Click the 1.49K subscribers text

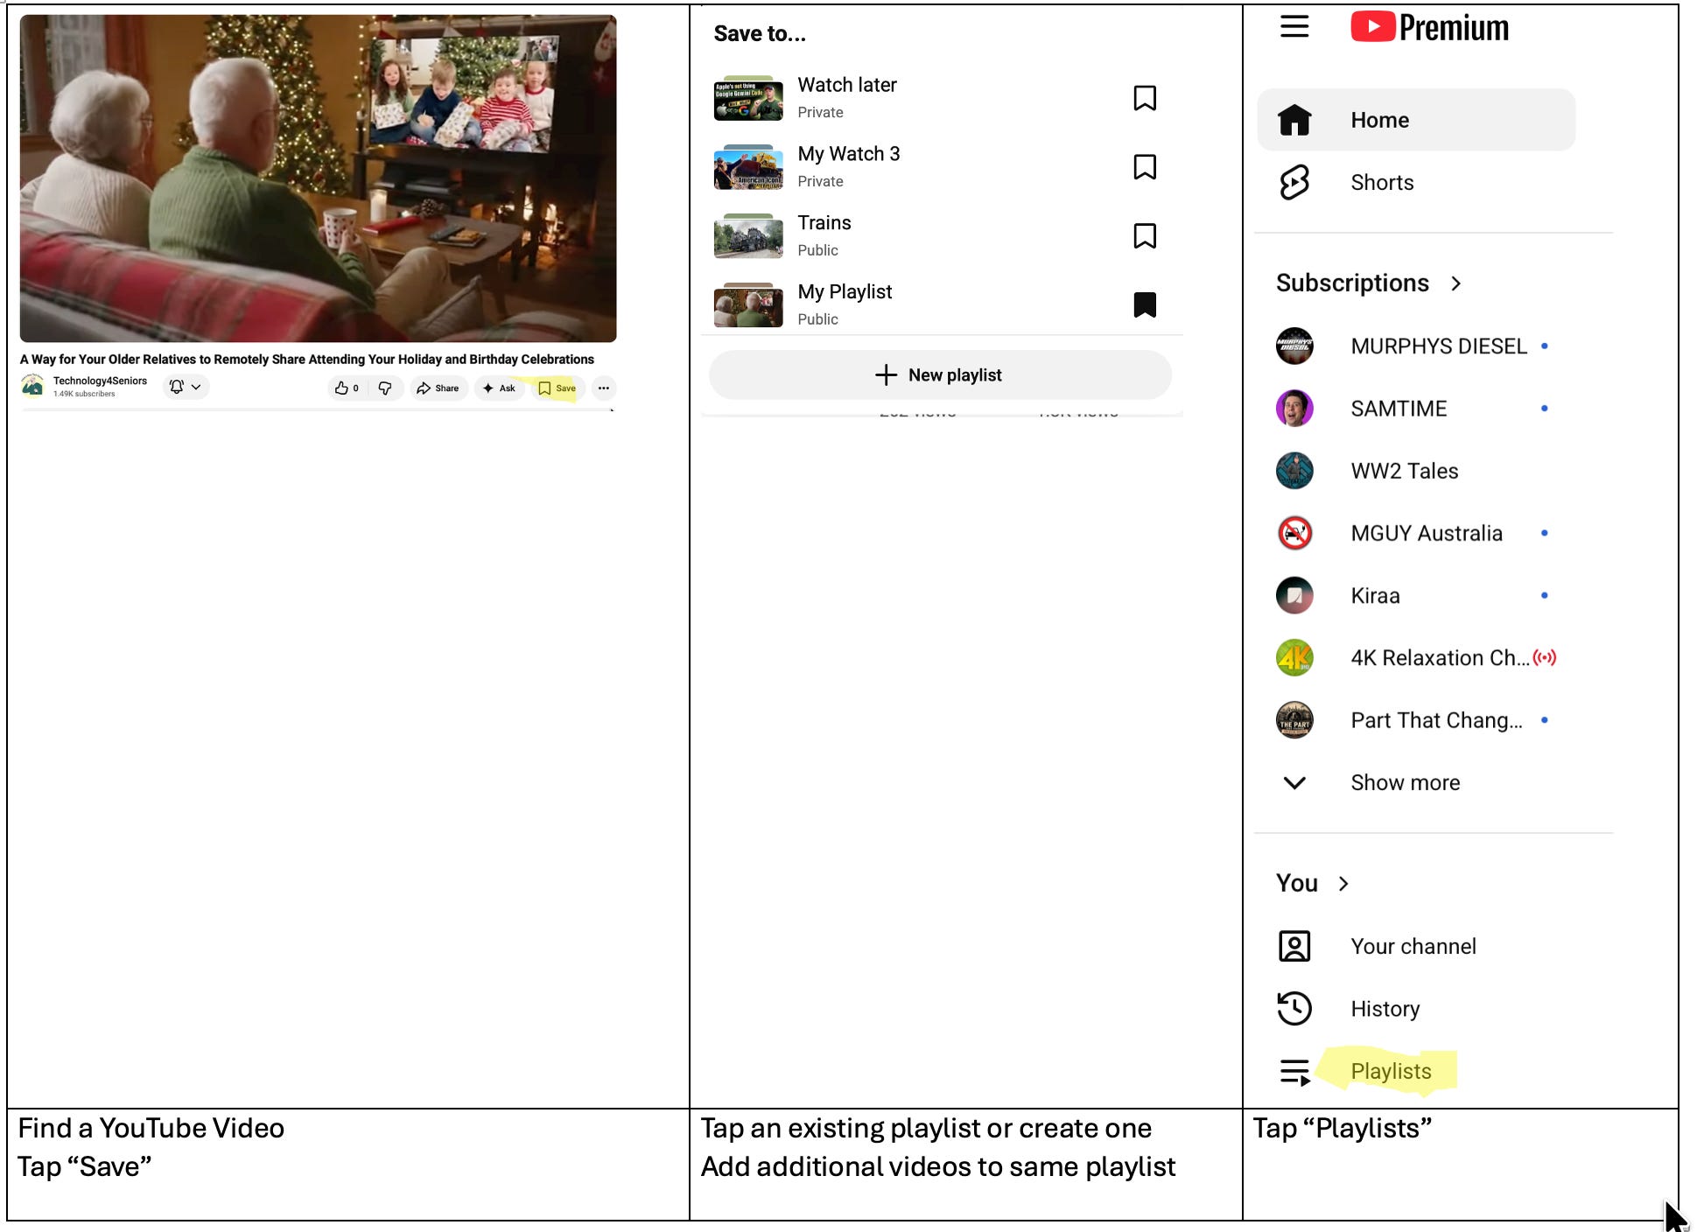[x=84, y=394]
